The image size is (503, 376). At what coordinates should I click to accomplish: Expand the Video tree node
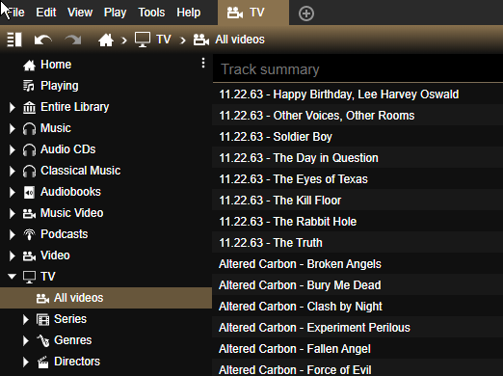coord(13,255)
